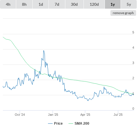Click the active 1y tab
The width and height of the screenshot is (137, 131).
pyautogui.click(x=113, y=4)
